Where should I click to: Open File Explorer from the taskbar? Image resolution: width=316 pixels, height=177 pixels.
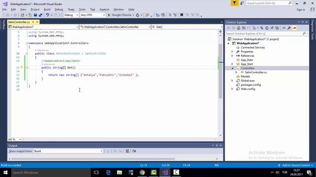coord(119,173)
